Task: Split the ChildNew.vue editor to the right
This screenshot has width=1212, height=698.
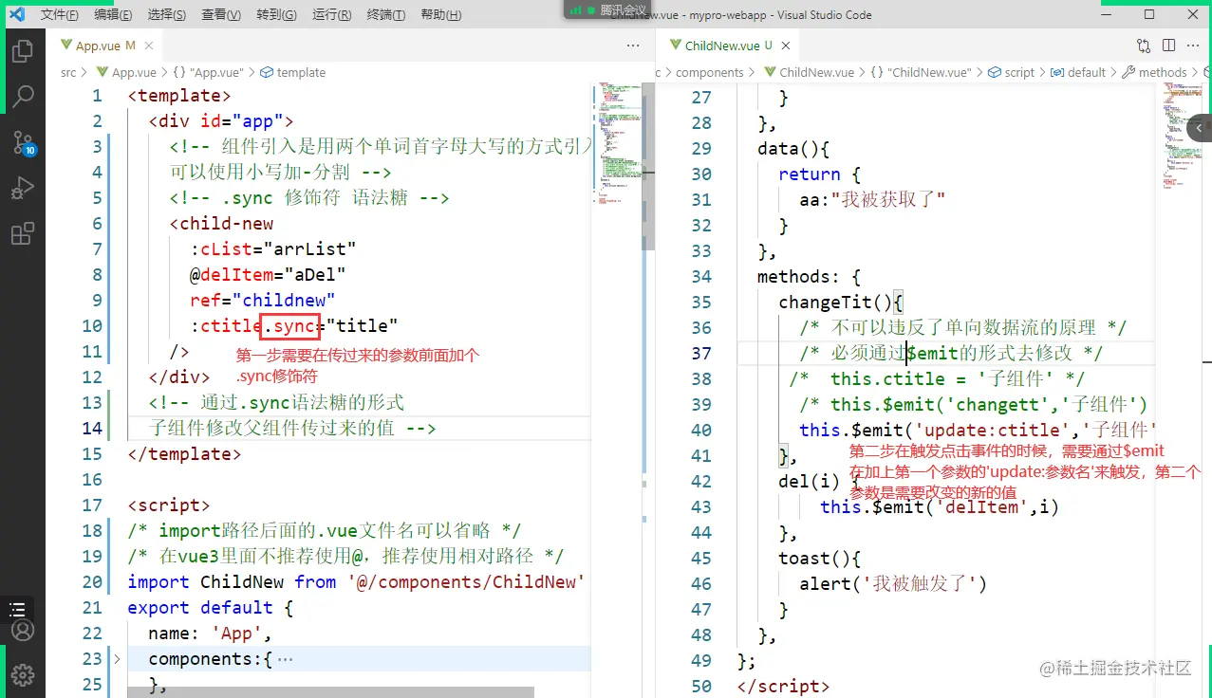Action: click(1168, 46)
